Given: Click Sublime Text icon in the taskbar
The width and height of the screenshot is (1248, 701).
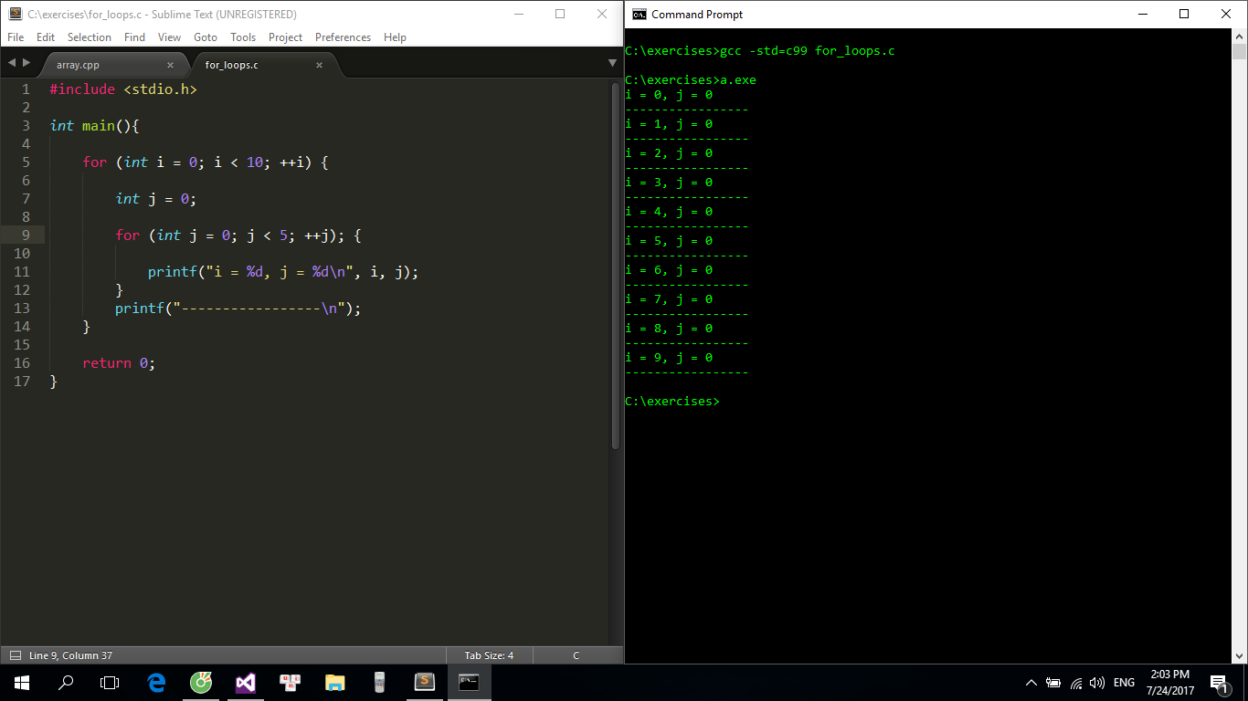Looking at the screenshot, I should point(425,682).
